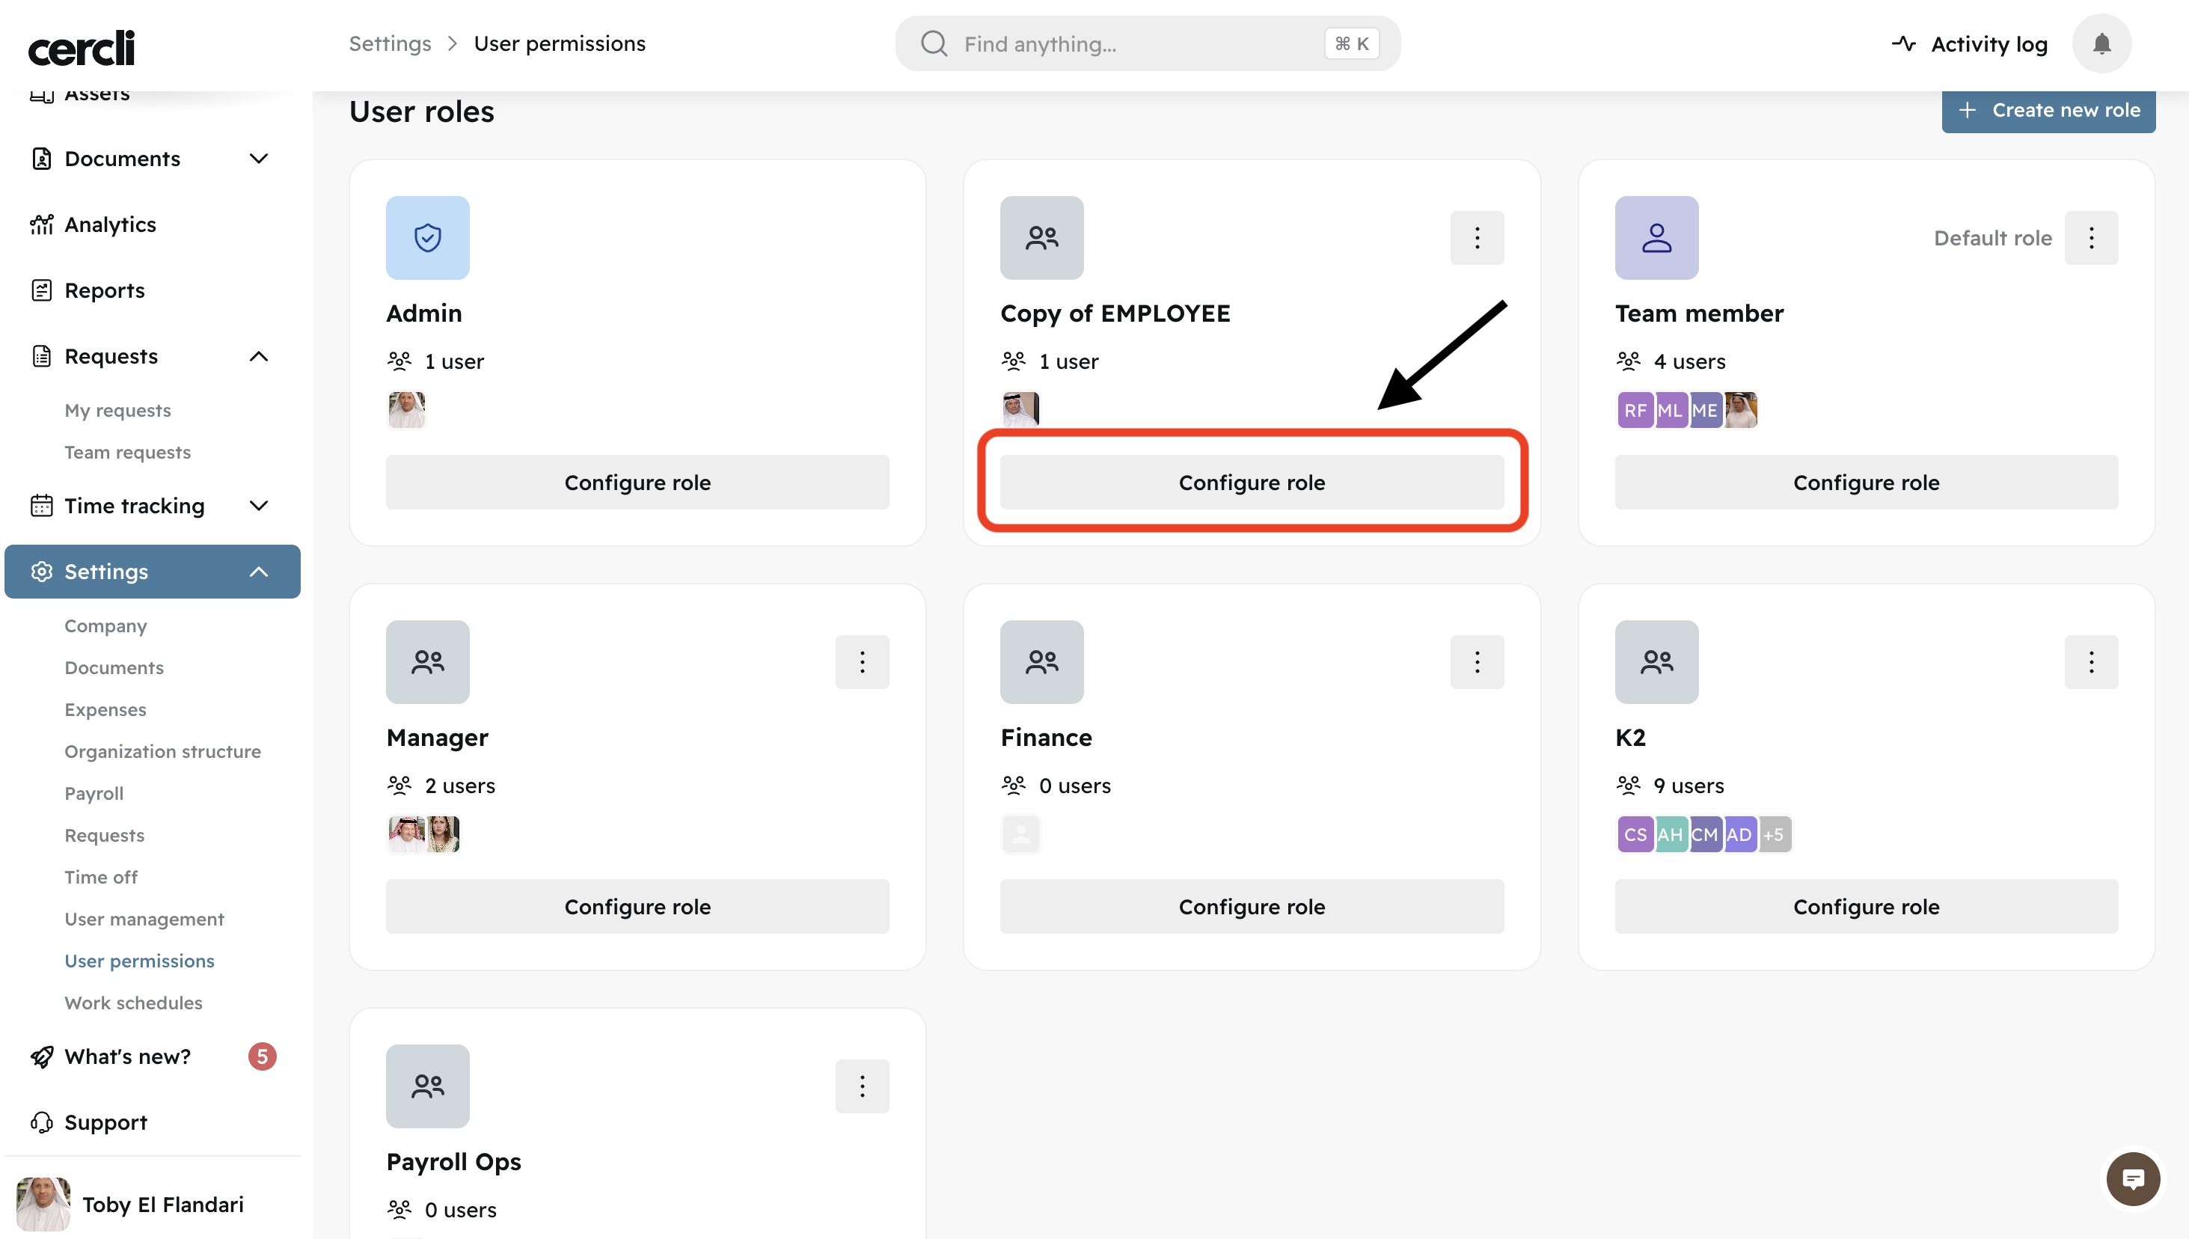Open options menu for Team member role
Image resolution: width=2189 pixels, height=1239 pixels.
coord(2091,238)
